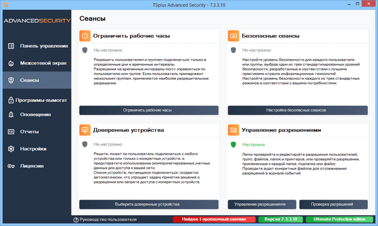The width and height of the screenshot is (378, 226).
Task: Click the Управление разрешениями button
Action: [x=262, y=204]
